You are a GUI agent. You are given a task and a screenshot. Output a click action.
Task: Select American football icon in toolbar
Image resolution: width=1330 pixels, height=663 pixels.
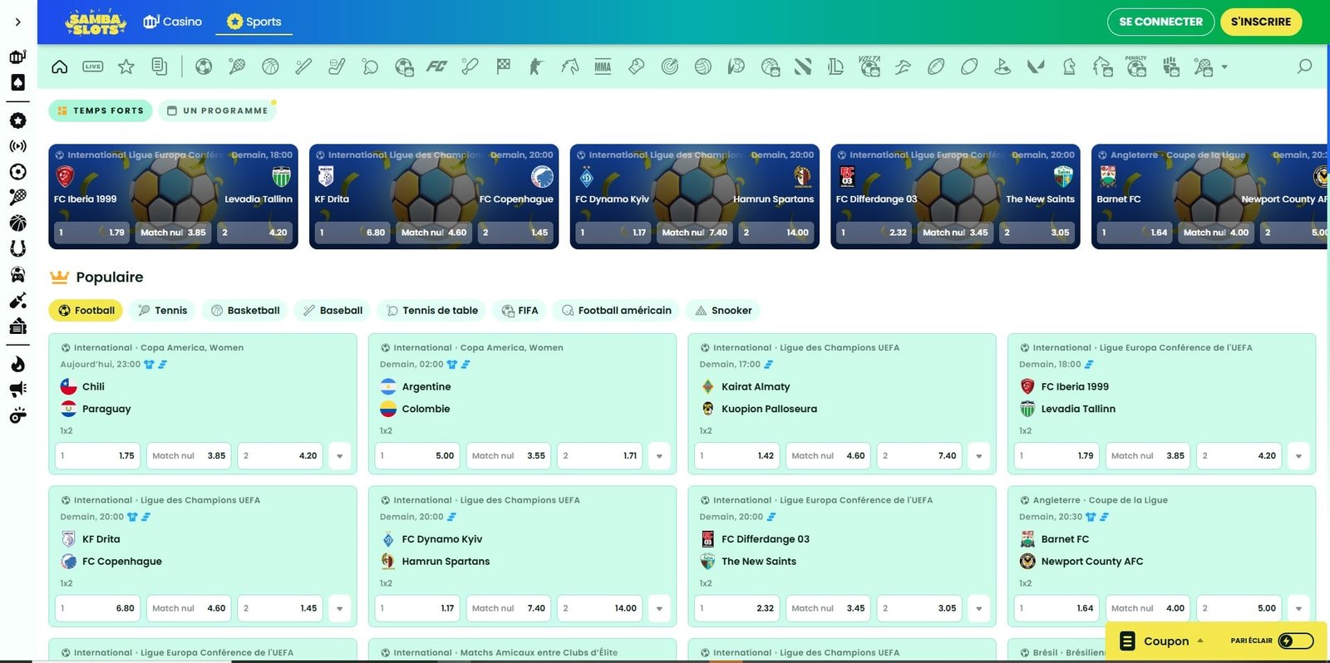tap(936, 66)
